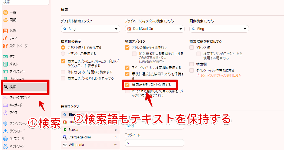Select Ecosia row in search engine list
This screenshot has height=150, width=284.
tap(90, 130)
